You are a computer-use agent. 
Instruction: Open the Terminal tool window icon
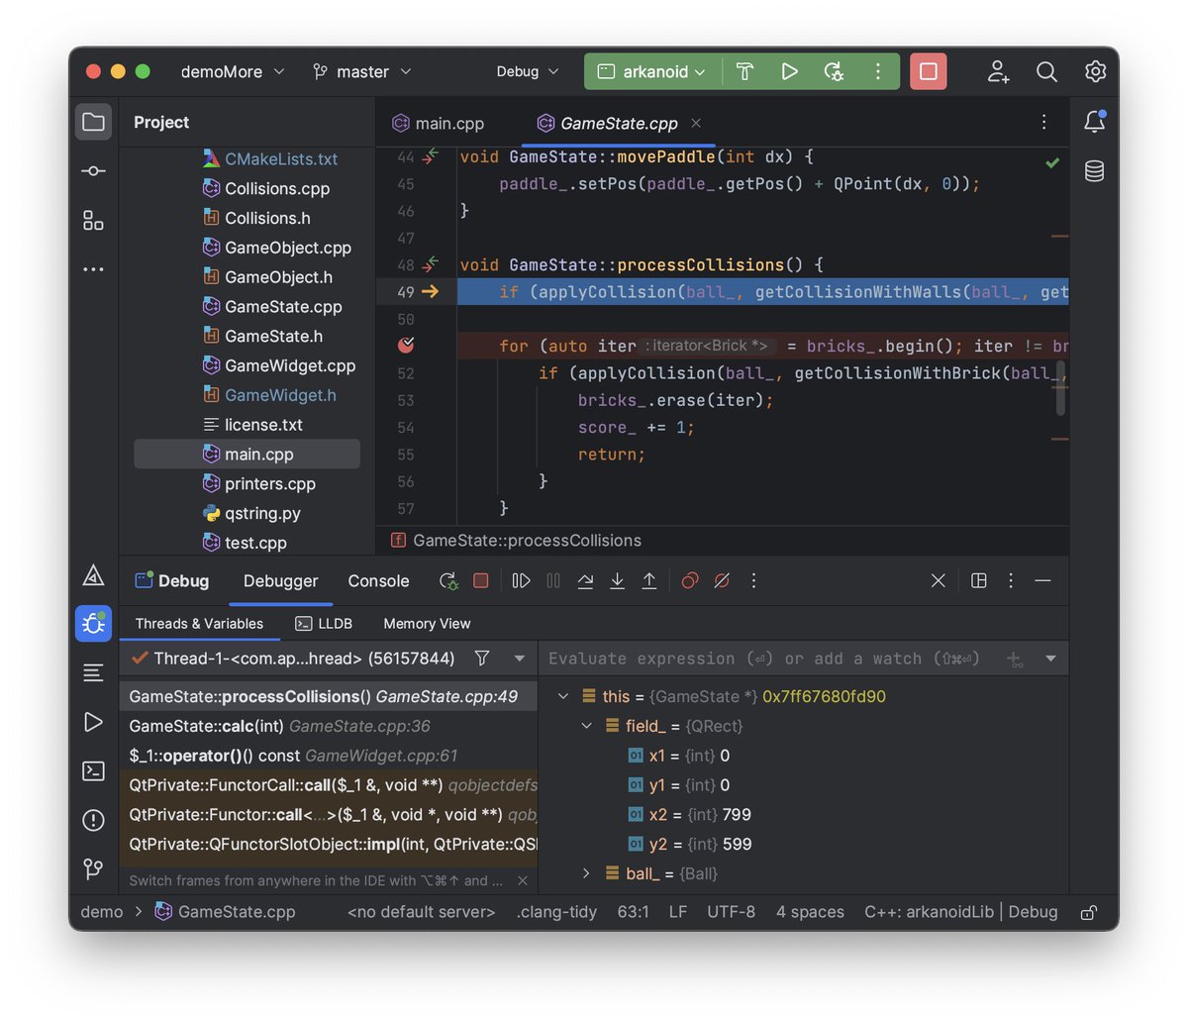click(93, 771)
